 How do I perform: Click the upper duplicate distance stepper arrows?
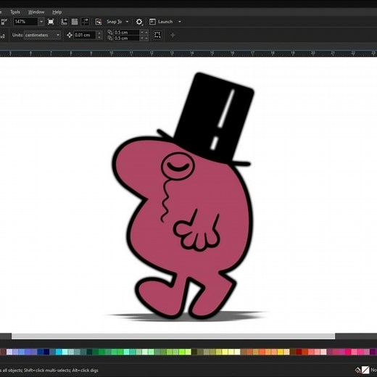(x=144, y=32)
